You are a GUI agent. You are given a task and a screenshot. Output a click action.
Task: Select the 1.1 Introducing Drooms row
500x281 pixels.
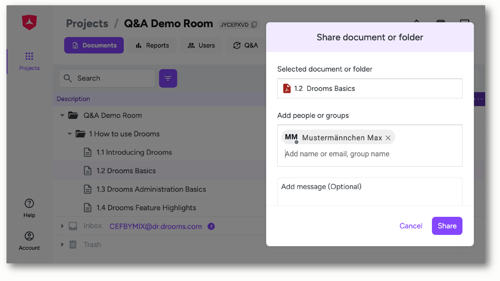159,152
